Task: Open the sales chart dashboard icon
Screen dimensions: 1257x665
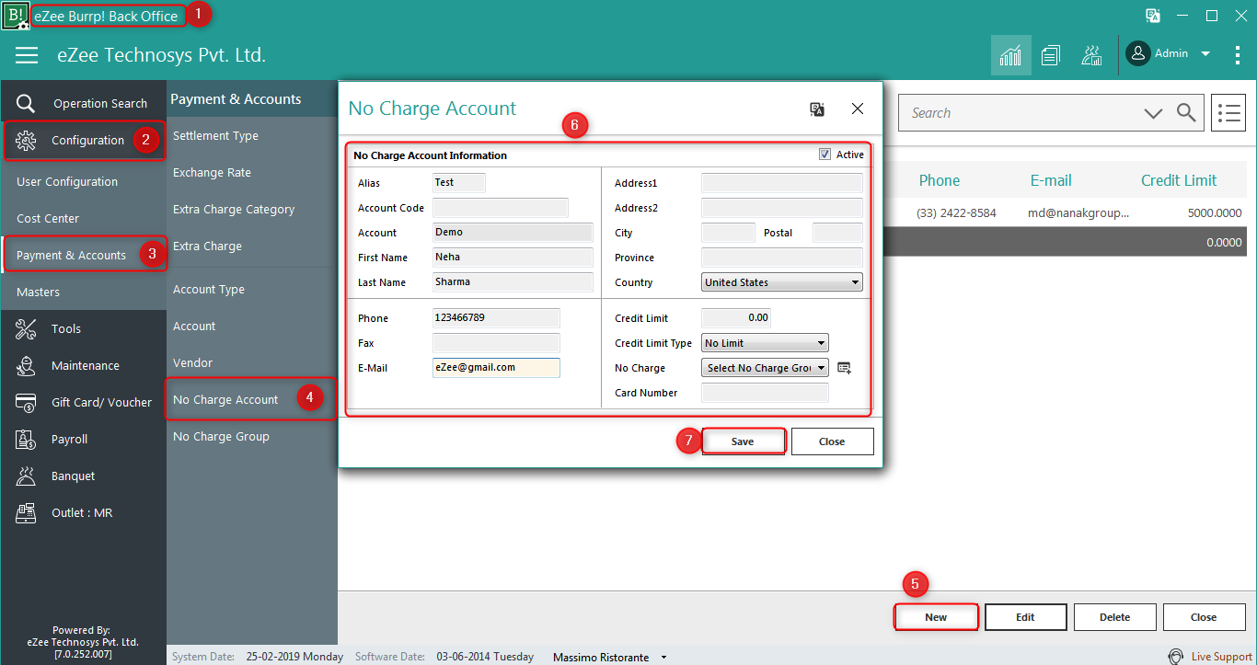Action: pos(1010,55)
